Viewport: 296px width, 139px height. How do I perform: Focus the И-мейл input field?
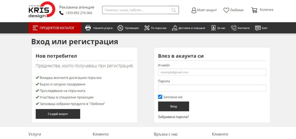(x=212, y=72)
